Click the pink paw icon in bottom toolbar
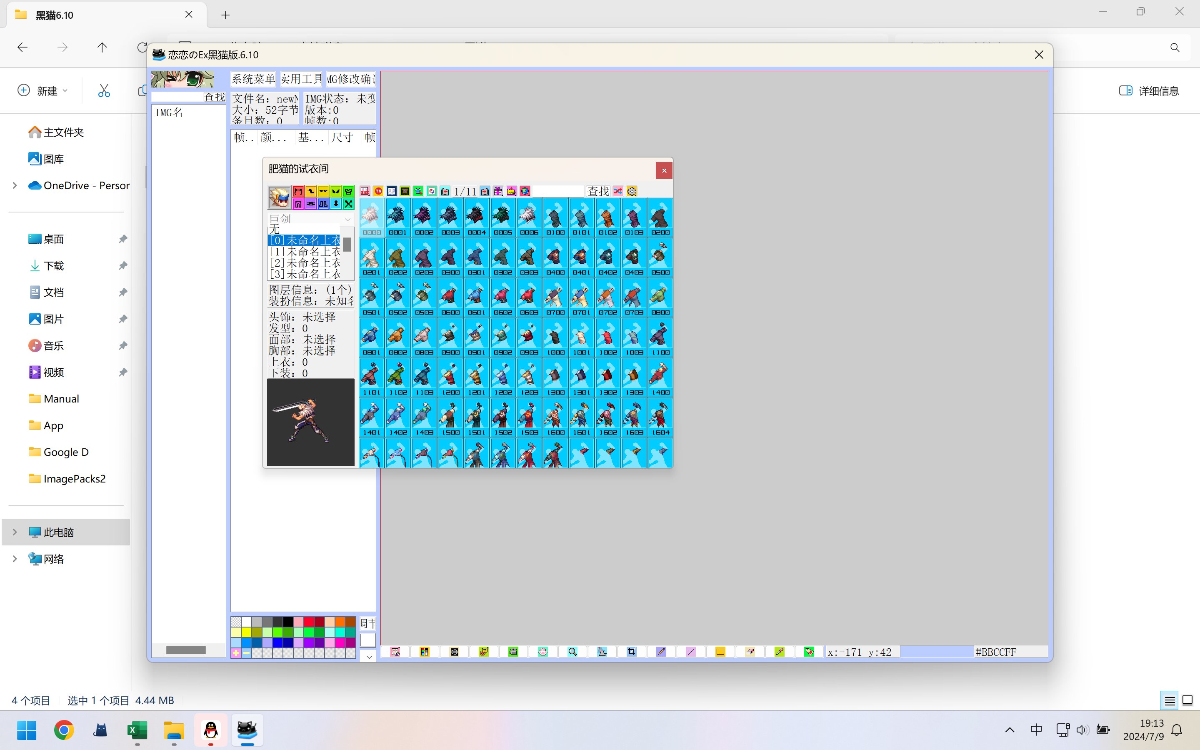1200x750 pixels. click(x=543, y=652)
